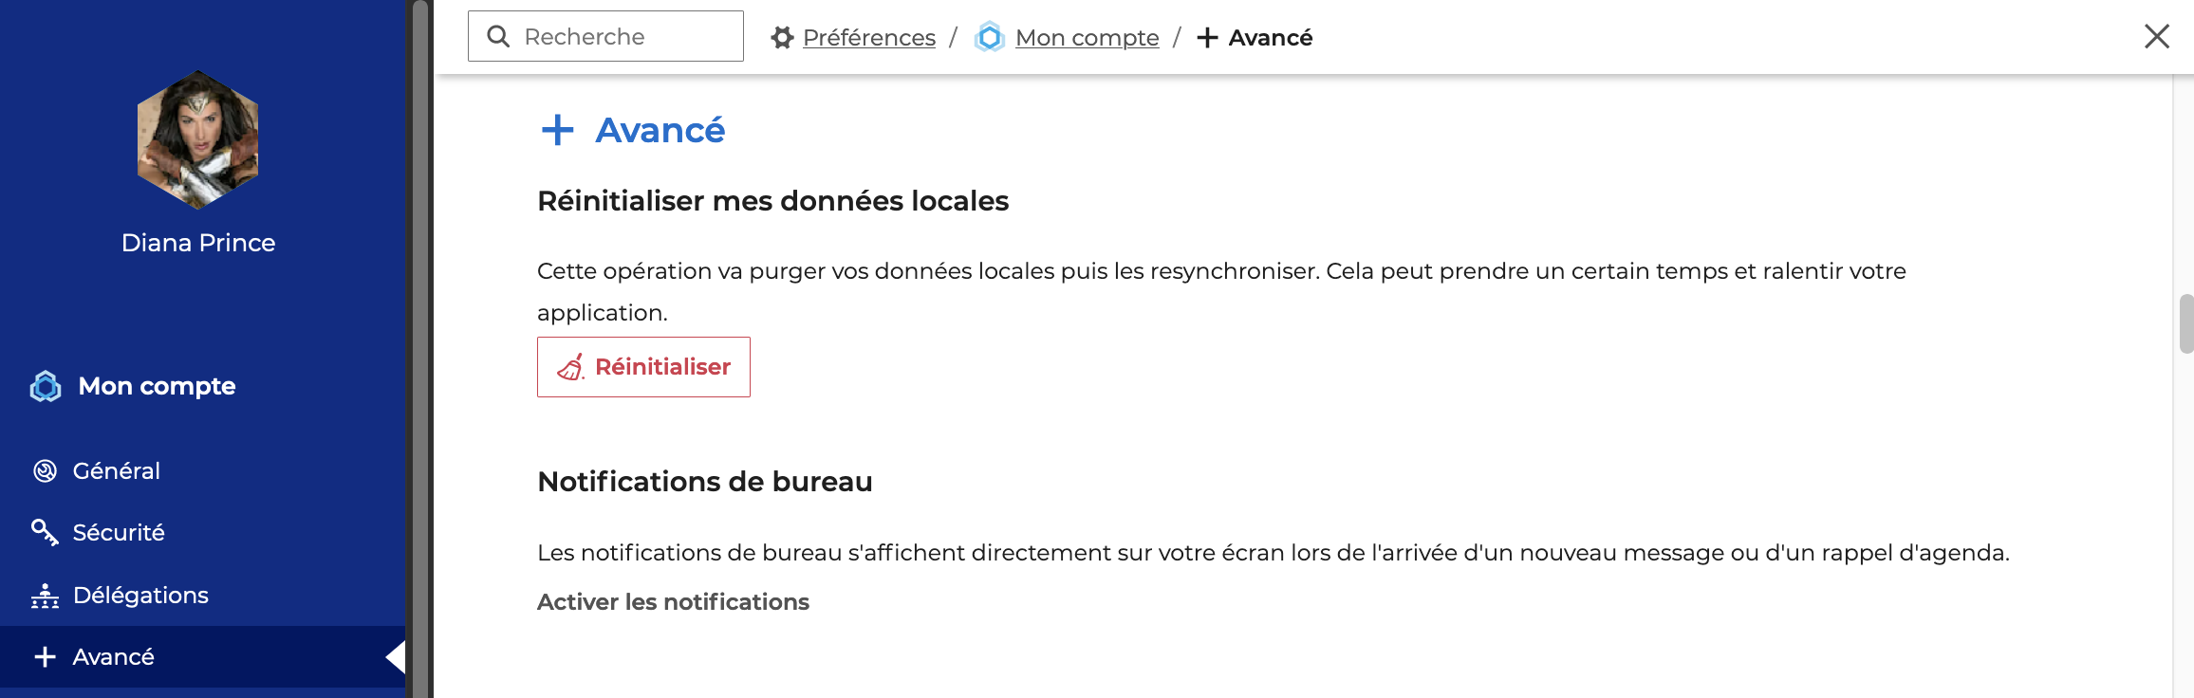Select the Avancé sidebar entry

(x=114, y=657)
